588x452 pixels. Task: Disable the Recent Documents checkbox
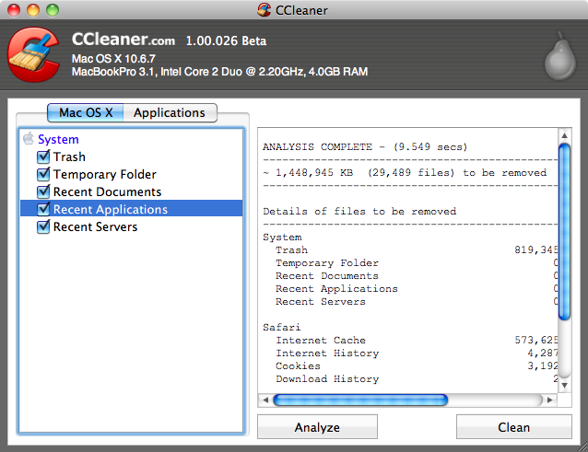[x=43, y=191]
